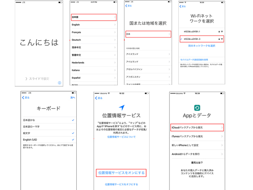Tap 位置情報サービスをオフにする link
253x190 pixels.
point(121,185)
